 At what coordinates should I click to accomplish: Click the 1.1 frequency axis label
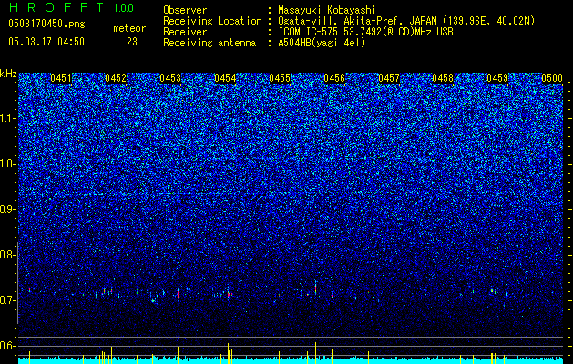tap(8, 118)
